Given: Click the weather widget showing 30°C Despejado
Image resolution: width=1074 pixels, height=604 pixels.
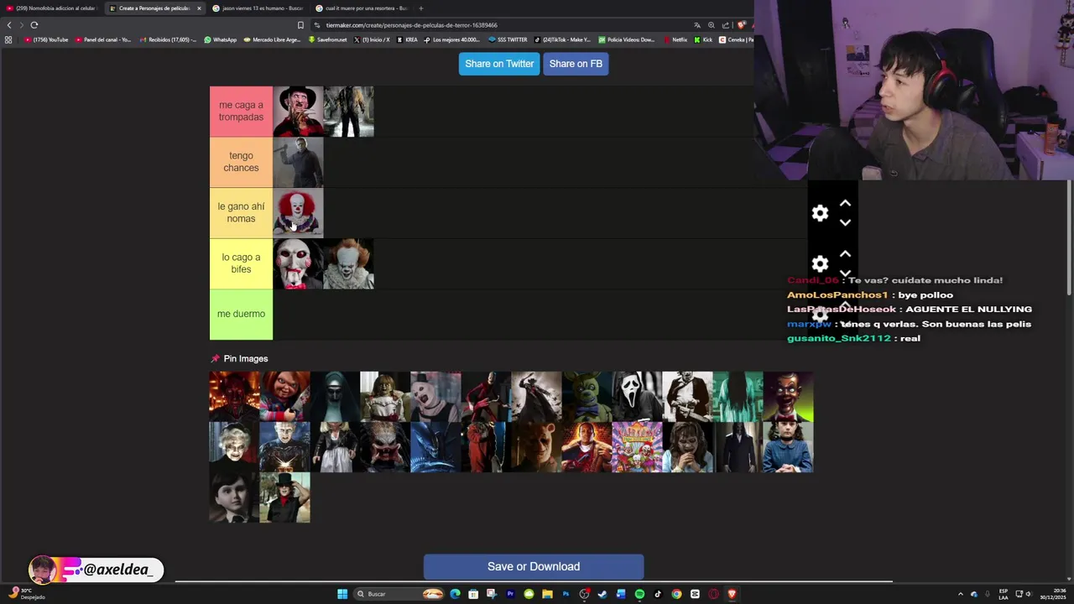Looking at the screenshot, I should (x=27, y=594).
